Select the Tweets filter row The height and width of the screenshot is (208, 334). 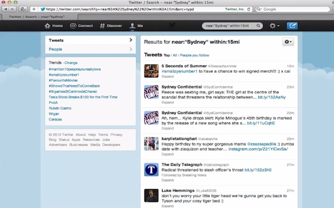tap(90, 40)
